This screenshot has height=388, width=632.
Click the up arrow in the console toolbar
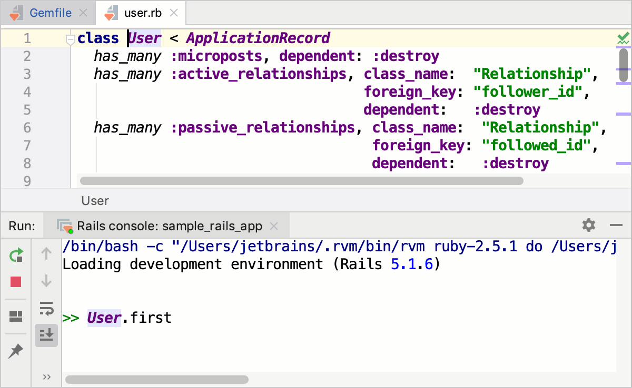(x=46, y=254)
